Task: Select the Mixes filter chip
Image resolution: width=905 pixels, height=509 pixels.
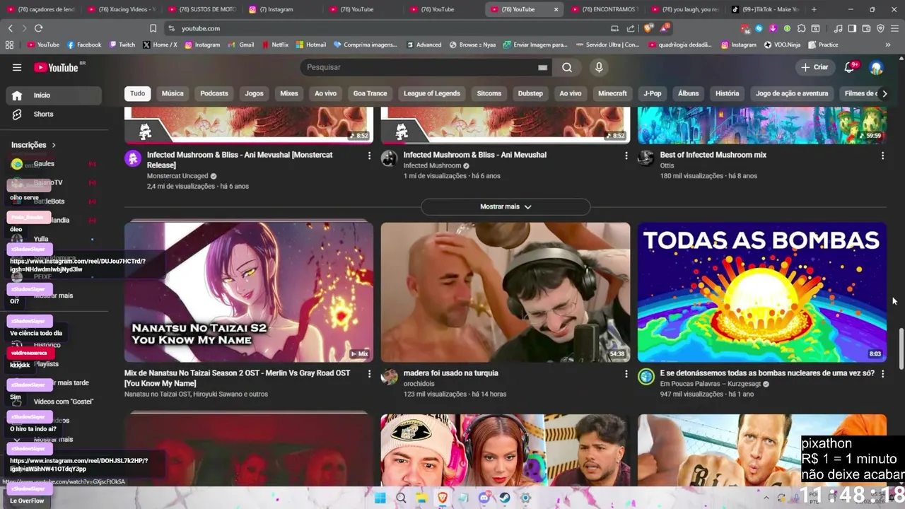Action: [x=289, y=93]
